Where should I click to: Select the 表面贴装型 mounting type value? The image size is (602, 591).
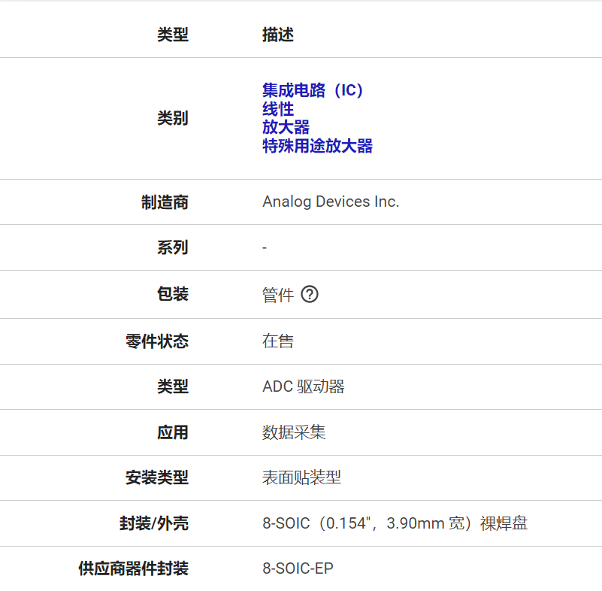coord(301,477)
